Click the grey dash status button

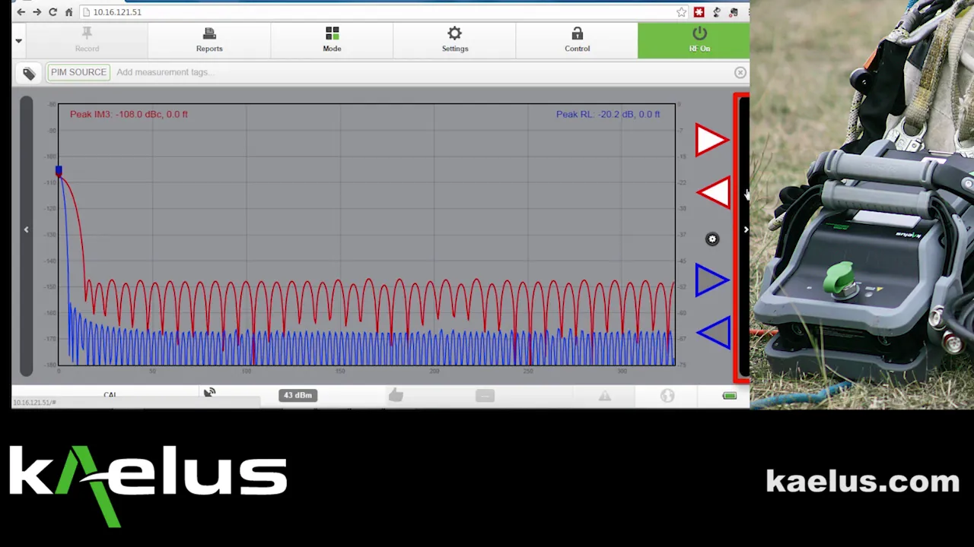click(485, 395)
